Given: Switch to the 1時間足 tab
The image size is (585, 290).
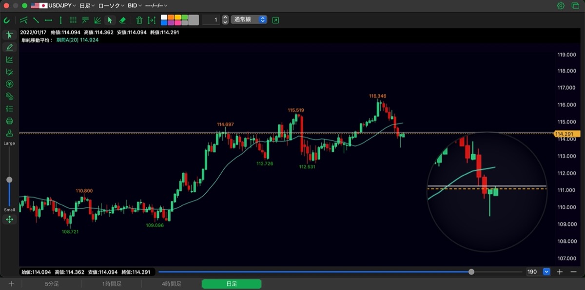Looking at the screenshot, I should 112,284.
